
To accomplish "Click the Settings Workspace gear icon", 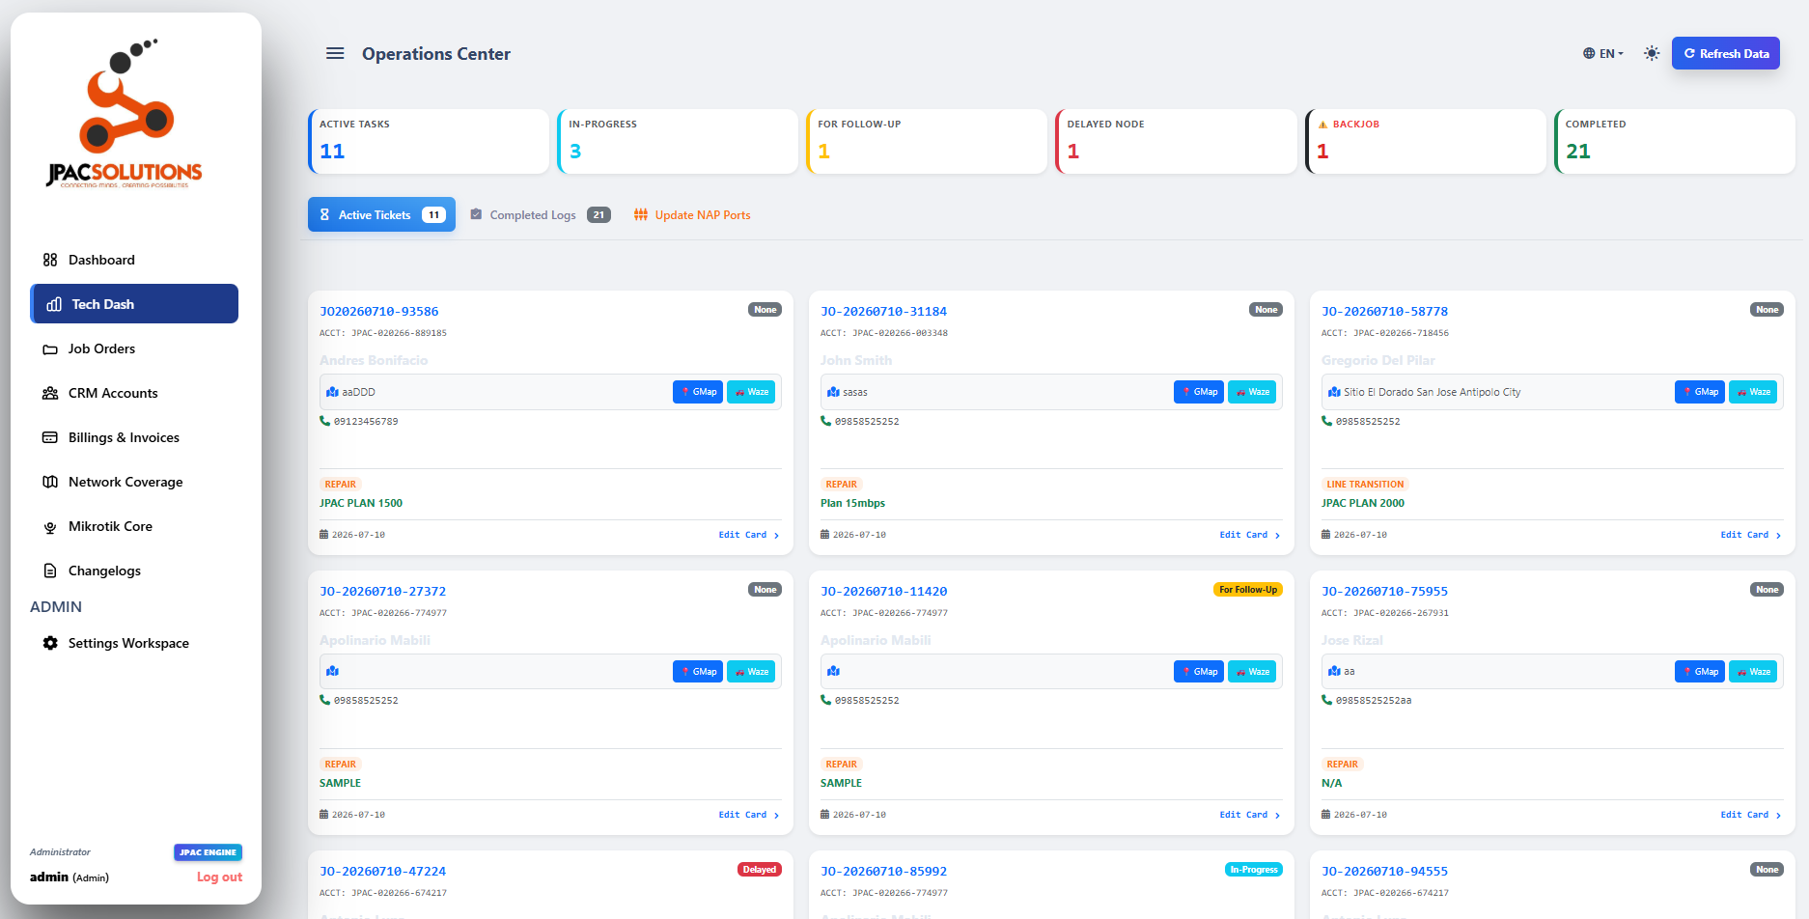I will [50, 643].
